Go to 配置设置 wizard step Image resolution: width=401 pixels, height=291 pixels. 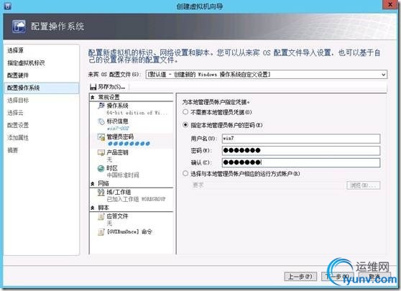[18, 125]
